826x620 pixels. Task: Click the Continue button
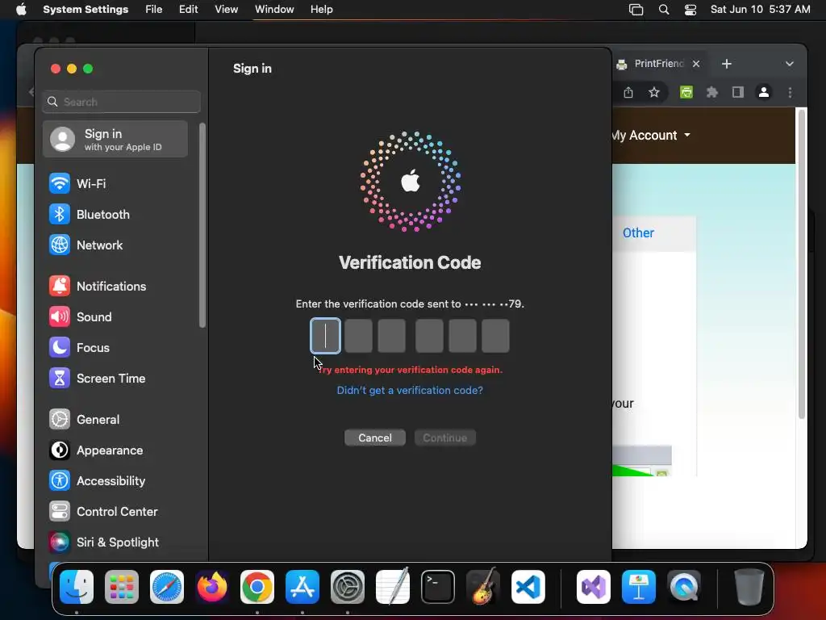tap(445, 438)
